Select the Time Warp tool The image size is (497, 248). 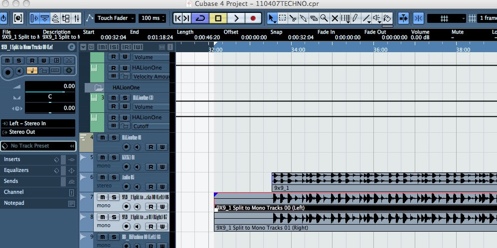[345, 18]
